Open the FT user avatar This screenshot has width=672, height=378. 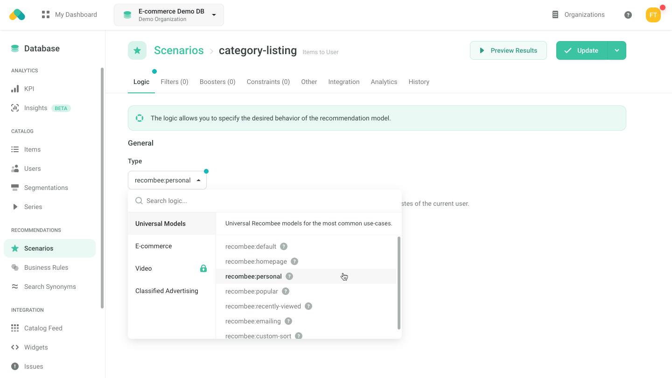pos(653,15)
